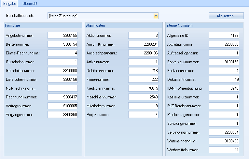Click the Rechnungsnummer value field

pos(63,97)
